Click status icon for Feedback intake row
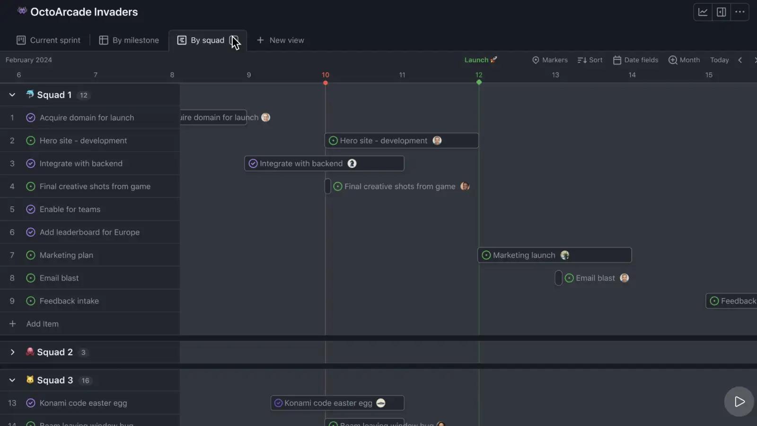This screenshot has width=757, height=426. point(31,301)
